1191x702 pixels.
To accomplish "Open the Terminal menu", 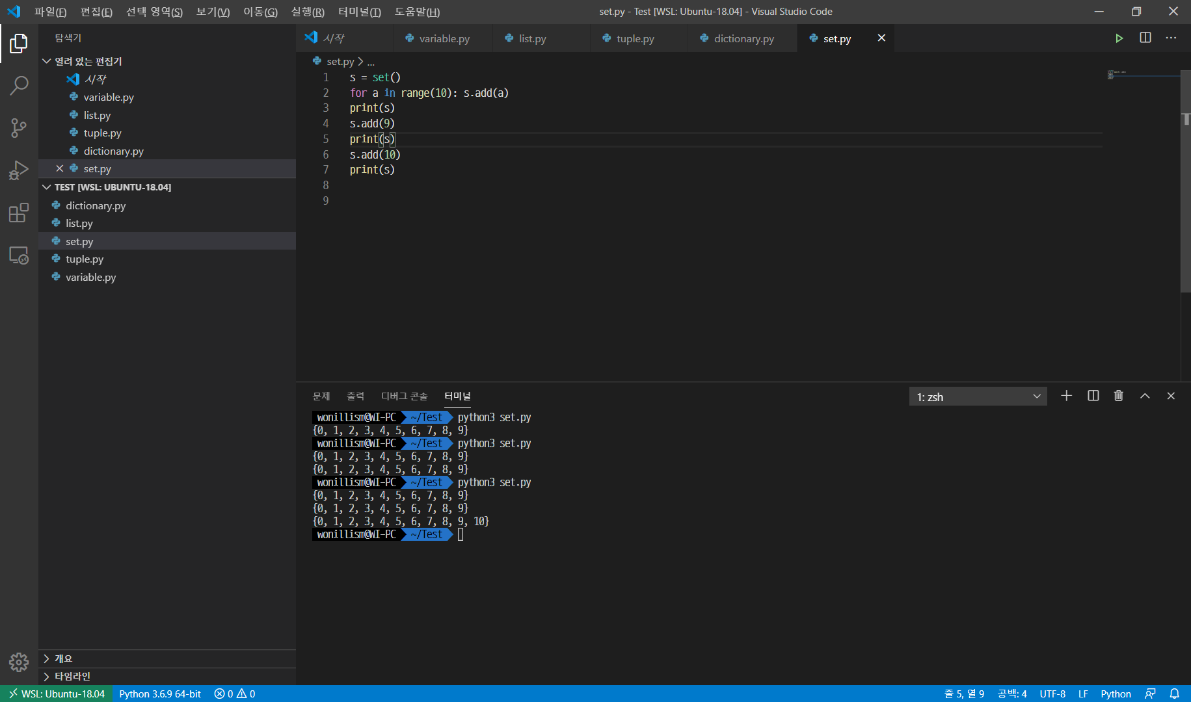I will (x=359, y=12).
